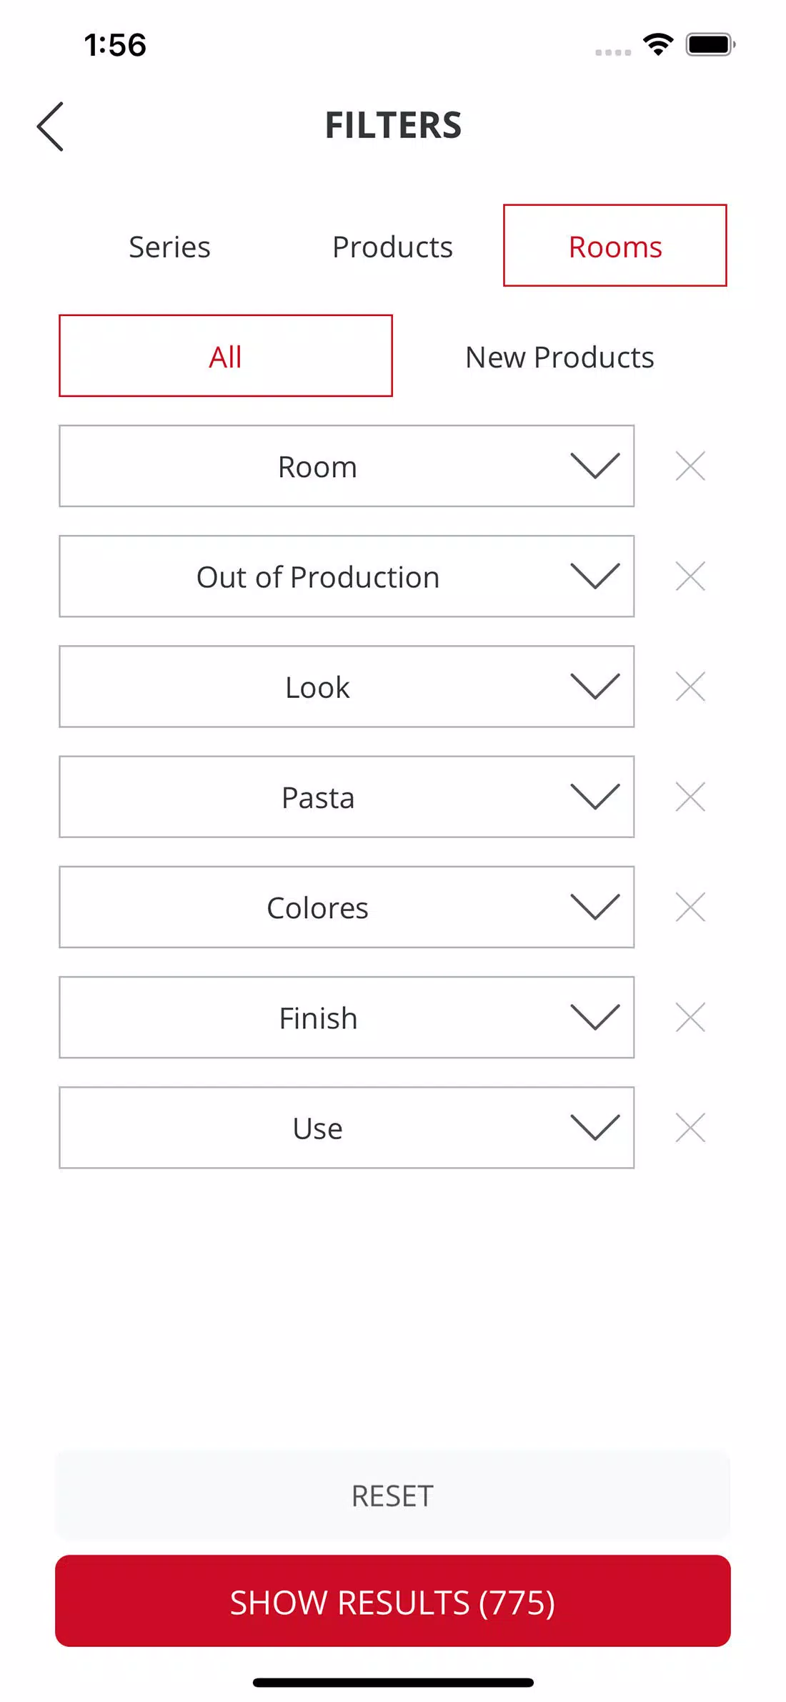Remove the Look filter selection

click(x=690, y=687)
